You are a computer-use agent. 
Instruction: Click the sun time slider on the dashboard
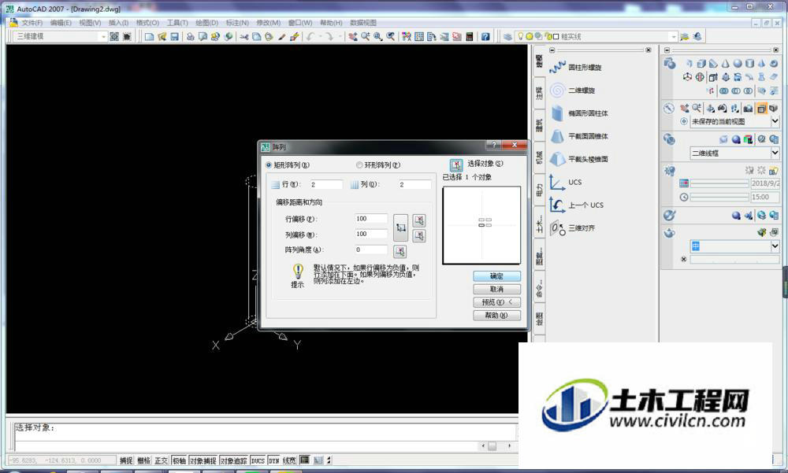click(719, 198)
